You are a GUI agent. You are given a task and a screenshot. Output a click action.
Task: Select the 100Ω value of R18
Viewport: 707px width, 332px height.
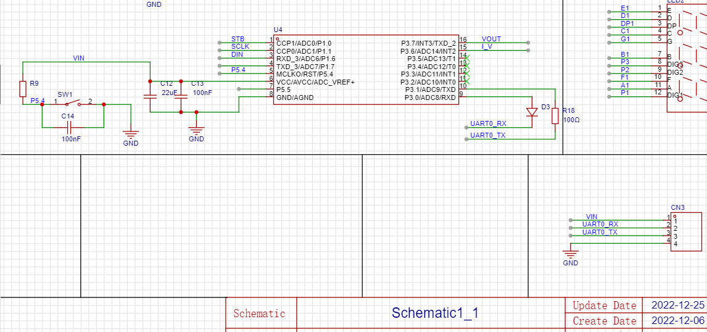571,120
